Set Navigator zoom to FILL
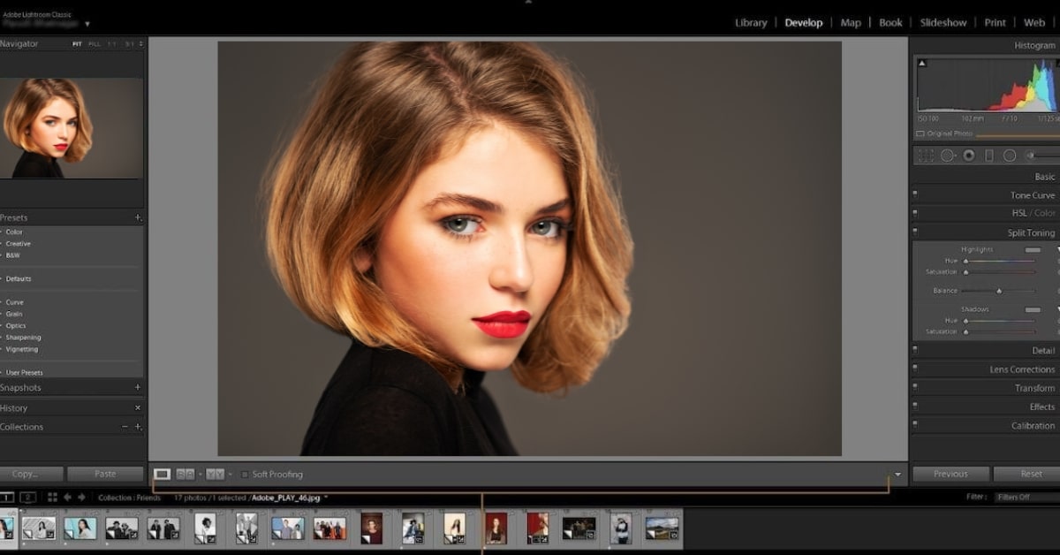1060x555 pixels. pos(95,43)
